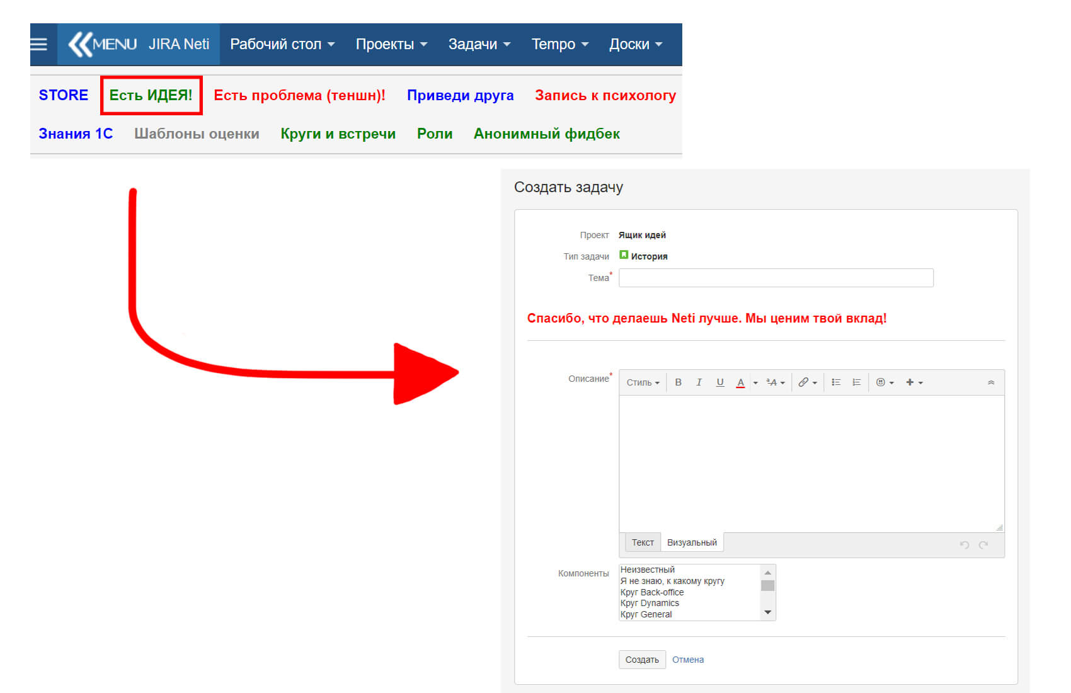Apply italic formatting in description editor
Screen dimensions: 1071x693
point(699,382)
